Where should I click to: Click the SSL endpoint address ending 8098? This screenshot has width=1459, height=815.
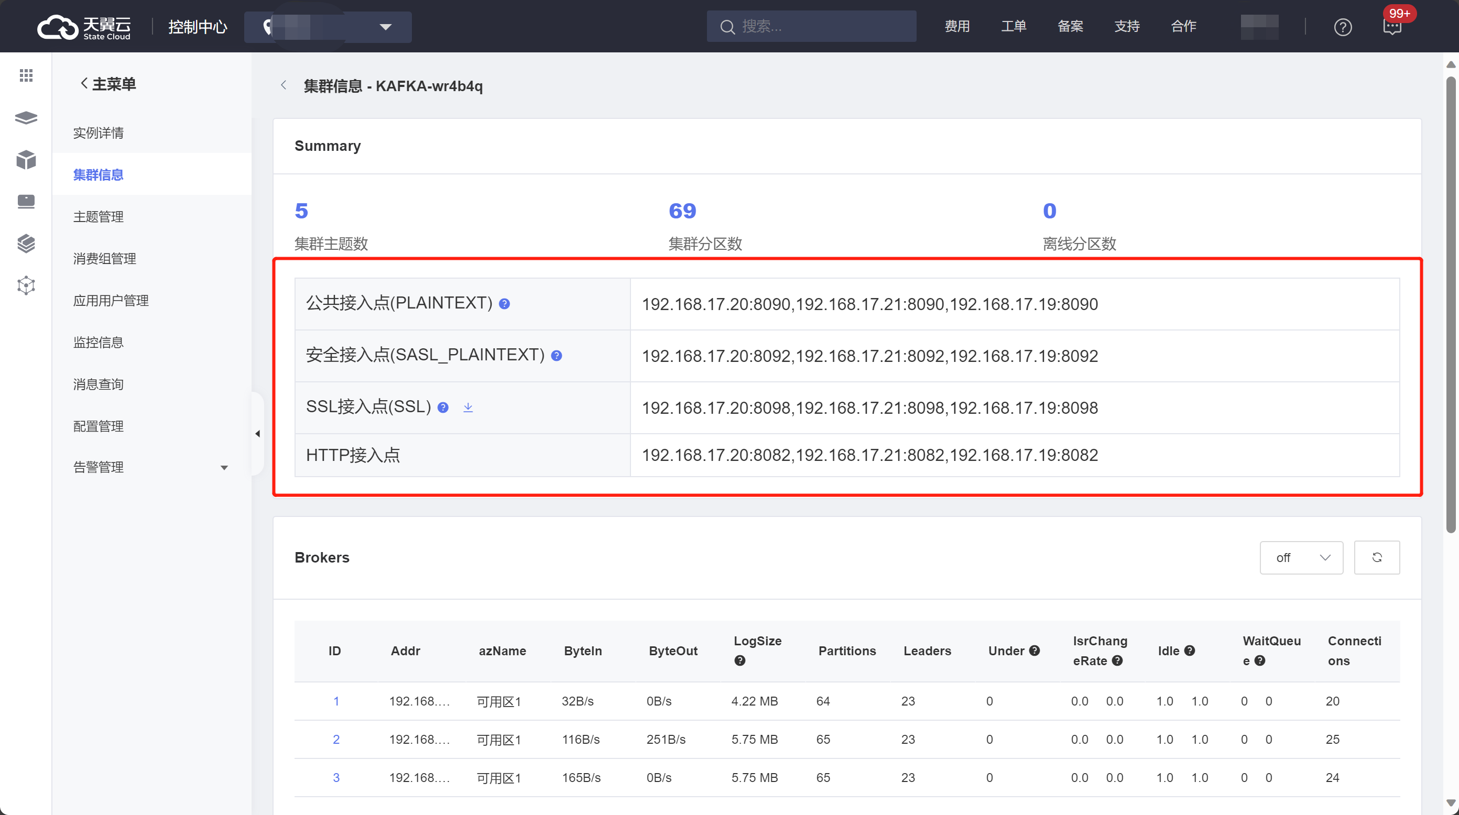[x=869, y=408]
